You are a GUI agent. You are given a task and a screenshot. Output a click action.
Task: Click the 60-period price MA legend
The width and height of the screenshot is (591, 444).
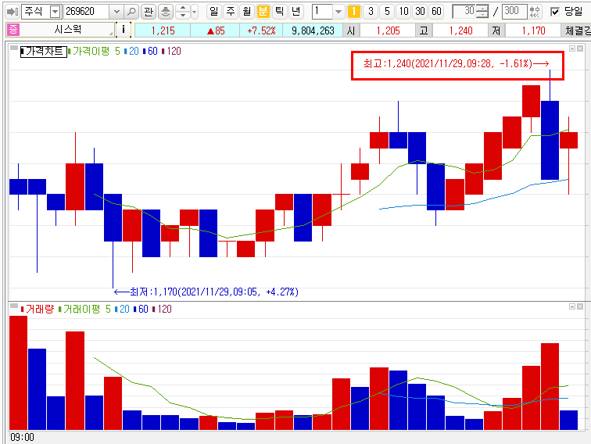coord(150,52)
